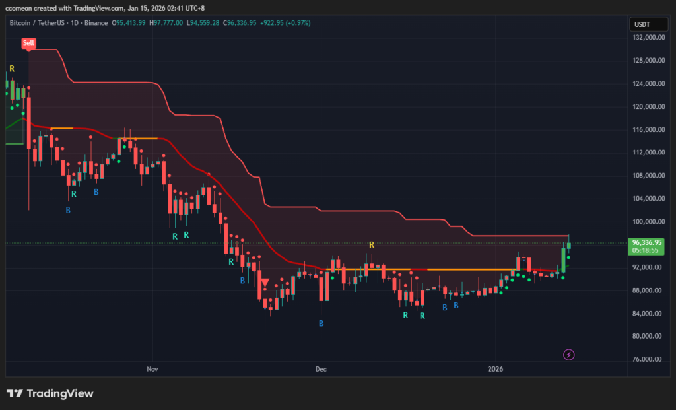The height and width of the screenshot is (410, 676).
Task: Click the Nov label on time axis
Action: (152, 369)
